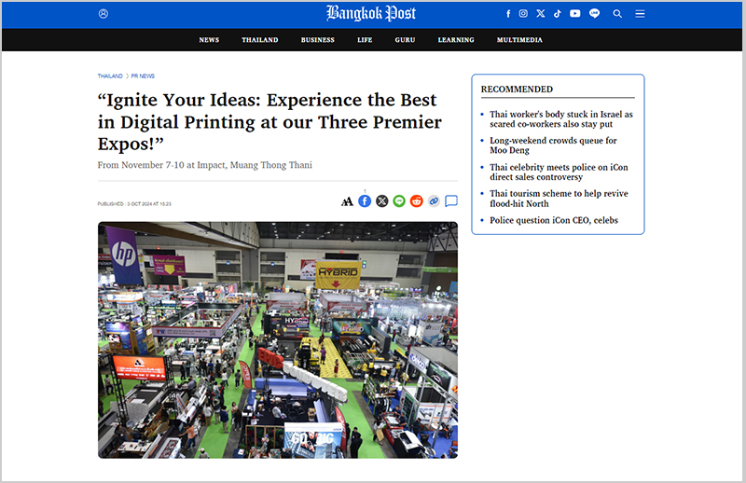This screenshot has height=483, width=746.
Task: Go to the NEWS section
Action: click(209, 40)
